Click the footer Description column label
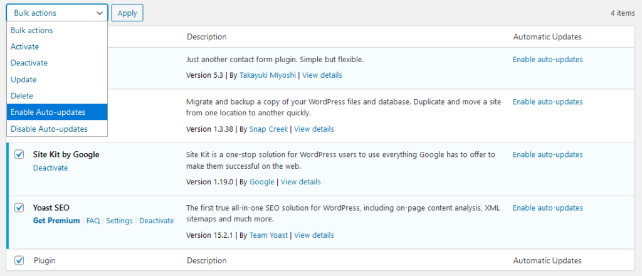This screenshot has height=276, width=642. click(207, 260)
